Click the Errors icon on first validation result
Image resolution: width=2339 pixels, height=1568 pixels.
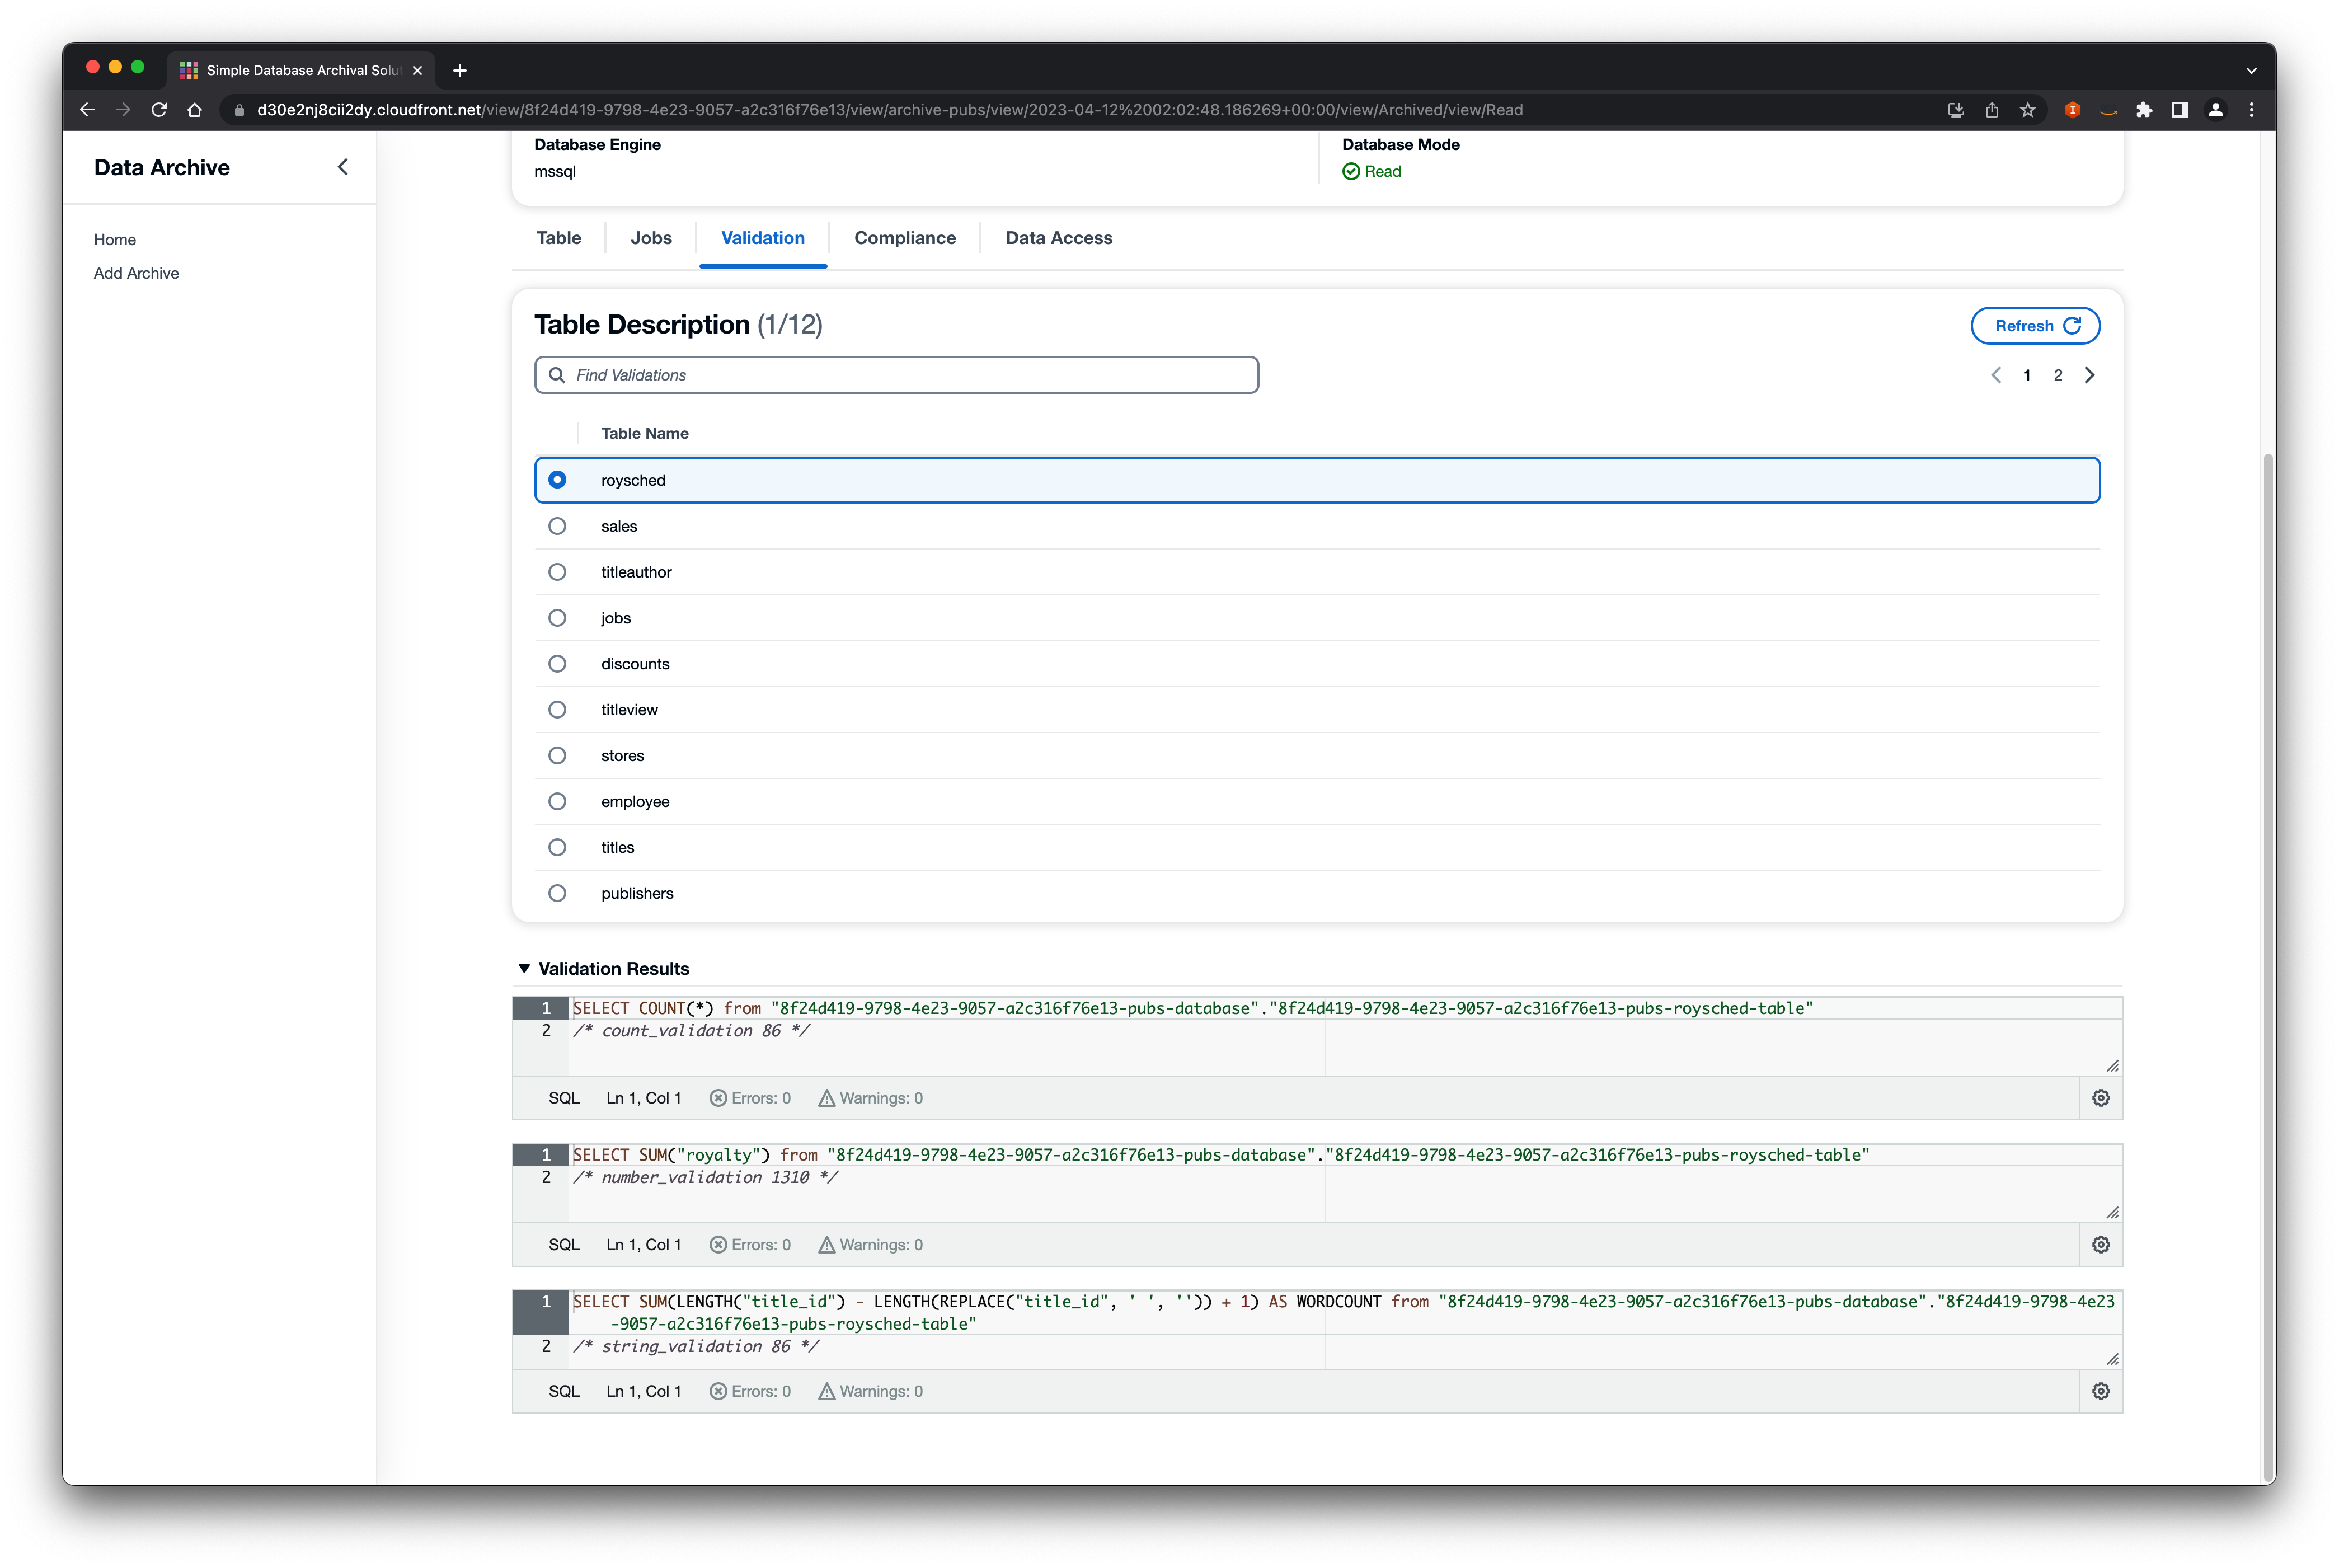click(x=718, y=1097)
